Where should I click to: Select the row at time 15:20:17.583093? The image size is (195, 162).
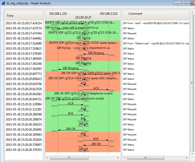(24, 69)
